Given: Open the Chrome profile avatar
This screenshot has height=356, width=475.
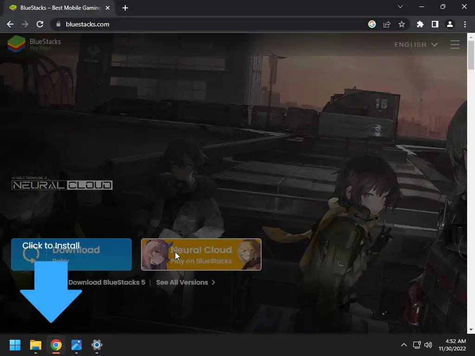Looking at the screenshot, I should pos(450,24).
